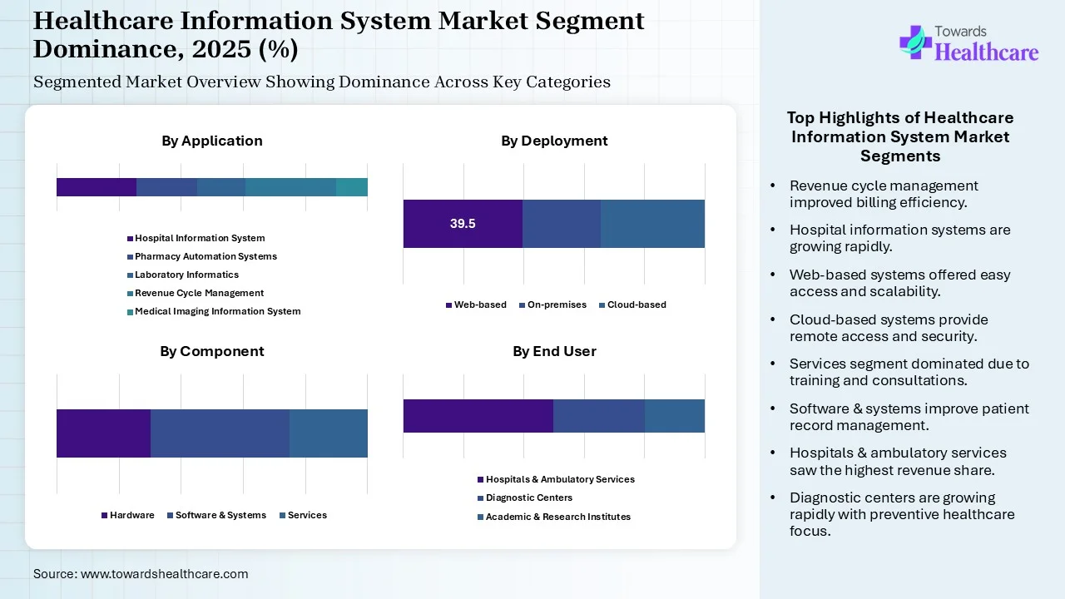The image size is (1065, 599).
Task: Click the 39.5 Web-based bar segment
Action: [x=463, y=224]
